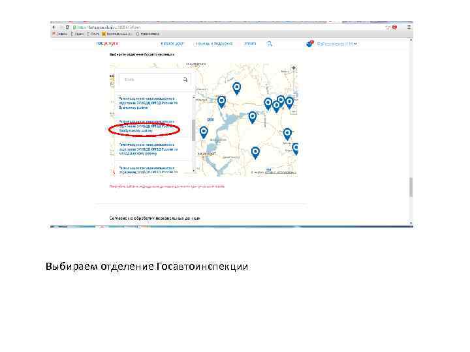Click the department list scrollbar thumb
The image size is (470, 352).
pos(194,130)
